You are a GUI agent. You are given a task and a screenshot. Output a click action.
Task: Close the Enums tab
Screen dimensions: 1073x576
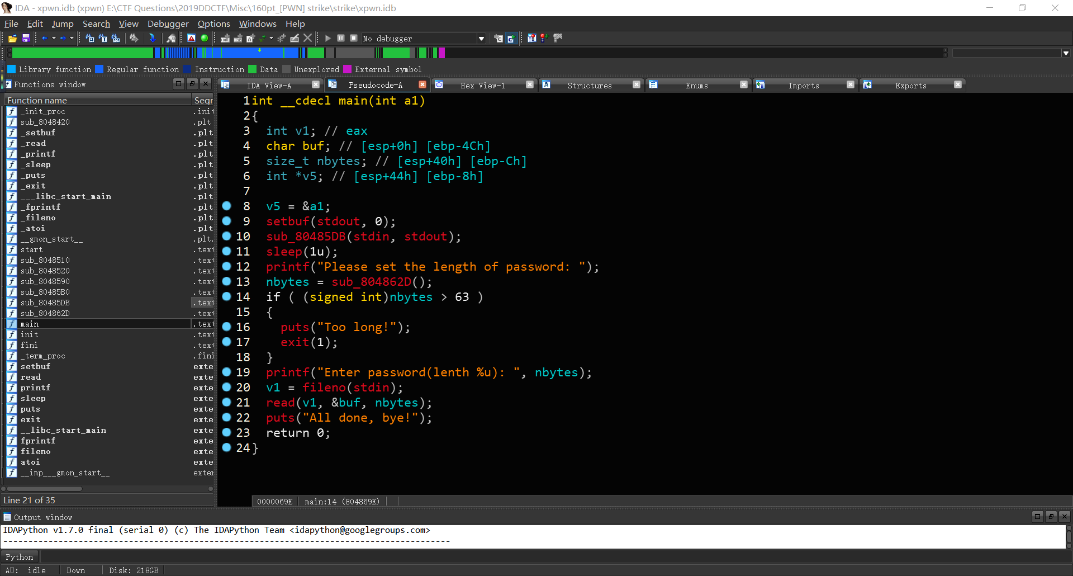[744, 84]
